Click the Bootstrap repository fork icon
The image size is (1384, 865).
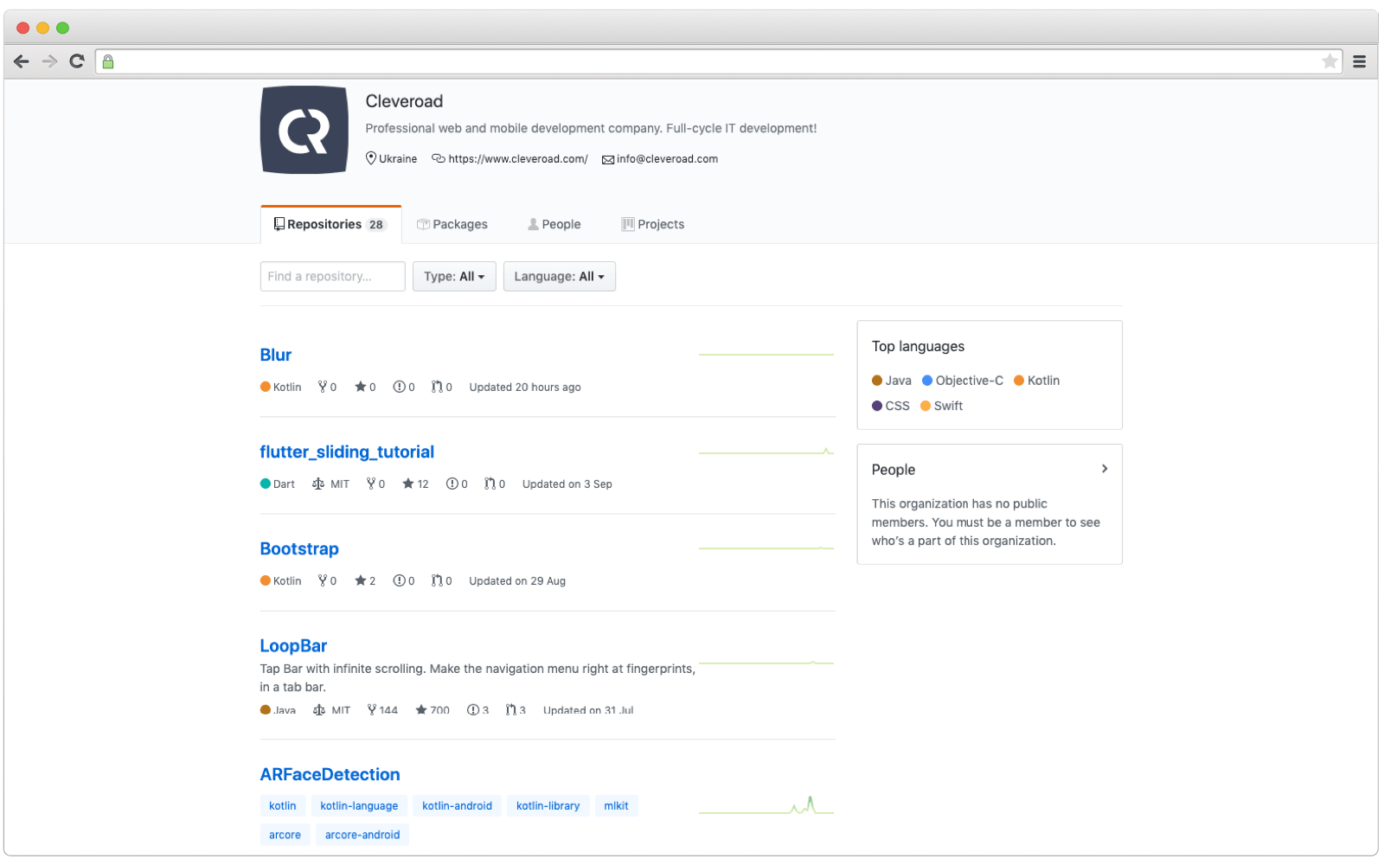(x=323, y=580)
